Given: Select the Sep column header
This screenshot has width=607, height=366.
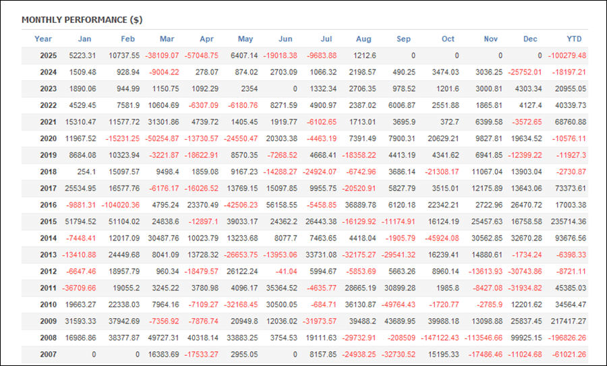Looking at the screenshot, I should (404, 39).
